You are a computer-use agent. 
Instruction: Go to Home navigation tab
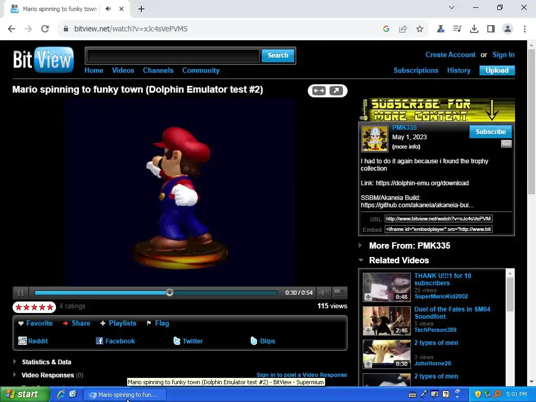point(94,71)
